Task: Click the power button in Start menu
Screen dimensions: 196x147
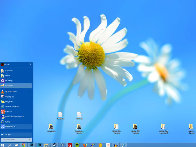Action: [30, 64]
